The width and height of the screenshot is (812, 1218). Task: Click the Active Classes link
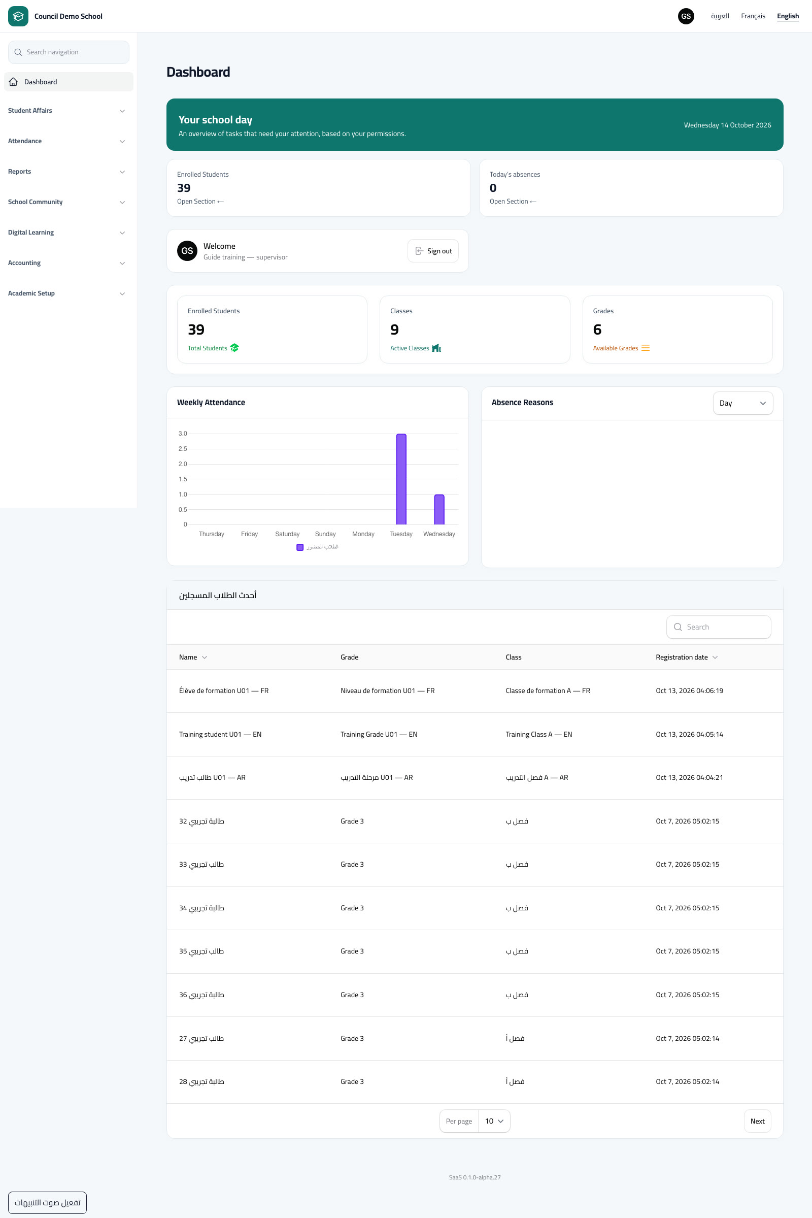(x=410, y=348)
